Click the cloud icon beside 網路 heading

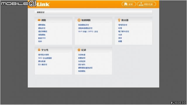pyautogui.click(x=39, y=20)
